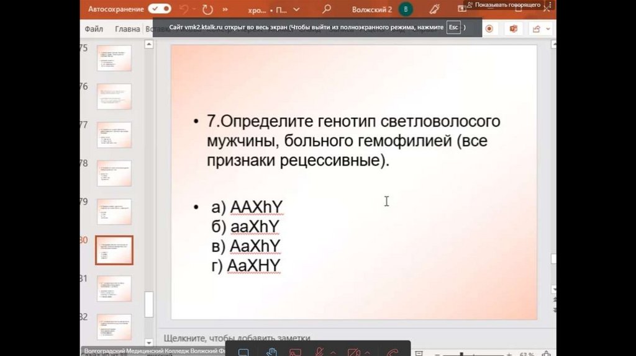The height and width of the screenshot is (356, 636).
Task: Open the Файл menu
Action: tap(94, 29)
